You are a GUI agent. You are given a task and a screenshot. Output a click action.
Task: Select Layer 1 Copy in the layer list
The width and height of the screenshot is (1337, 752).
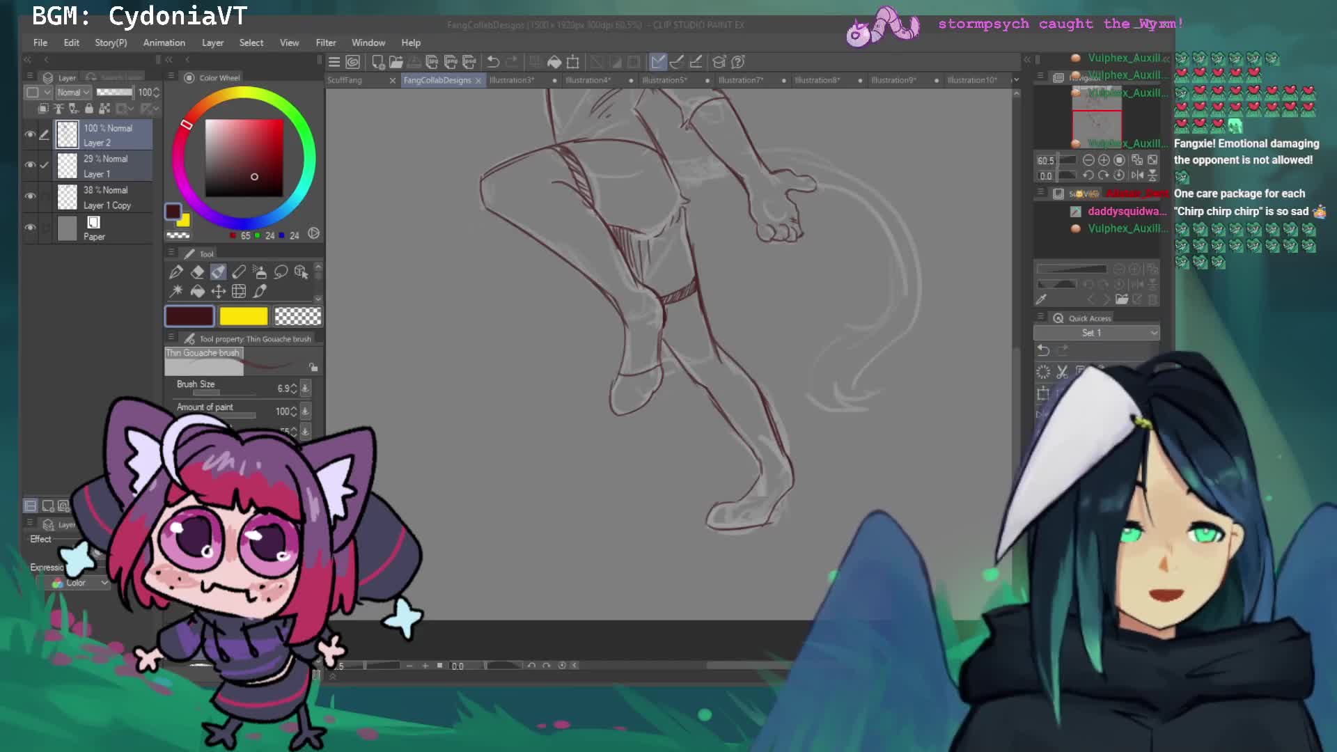(104, 197)
